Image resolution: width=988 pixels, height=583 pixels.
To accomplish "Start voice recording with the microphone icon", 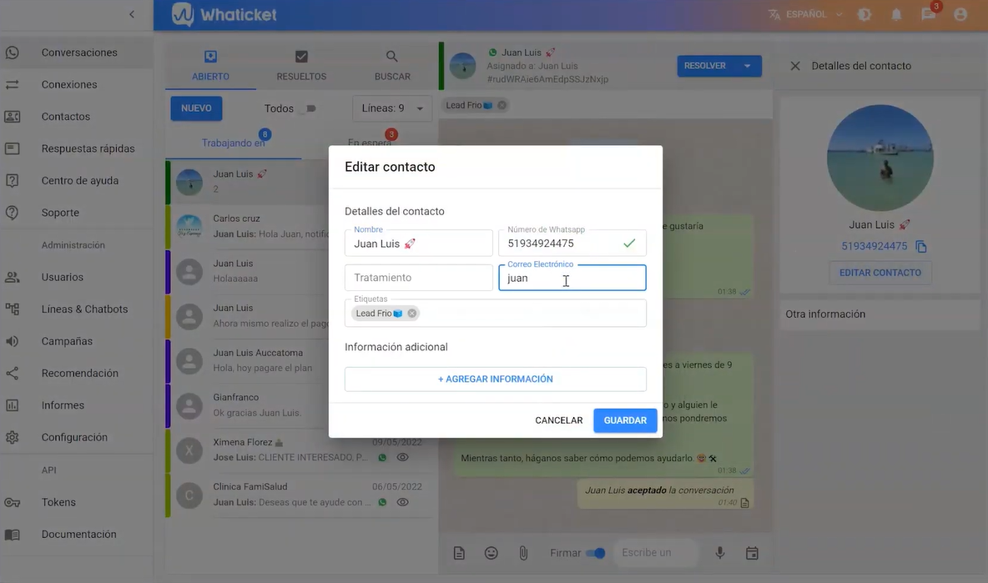I will coord(718,552).
